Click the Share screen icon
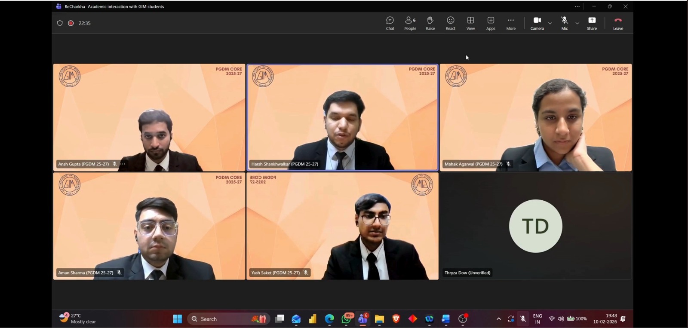Screen dimensions: 688x328 pos(592,23)
